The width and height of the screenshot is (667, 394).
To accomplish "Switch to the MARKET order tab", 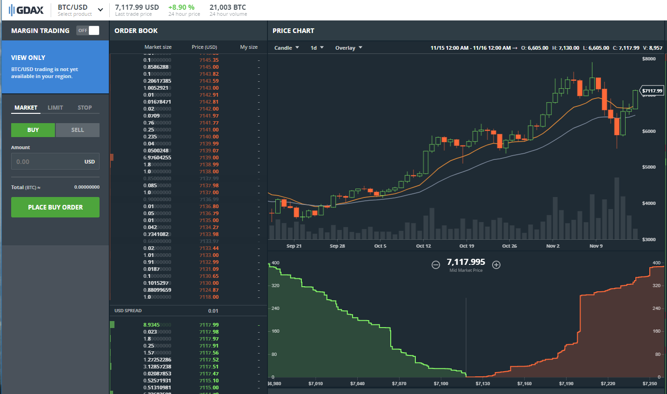I will point(26,107).
